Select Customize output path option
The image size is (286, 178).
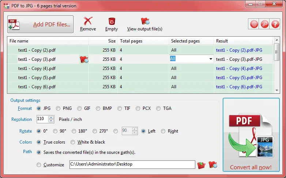pos(39,165)
